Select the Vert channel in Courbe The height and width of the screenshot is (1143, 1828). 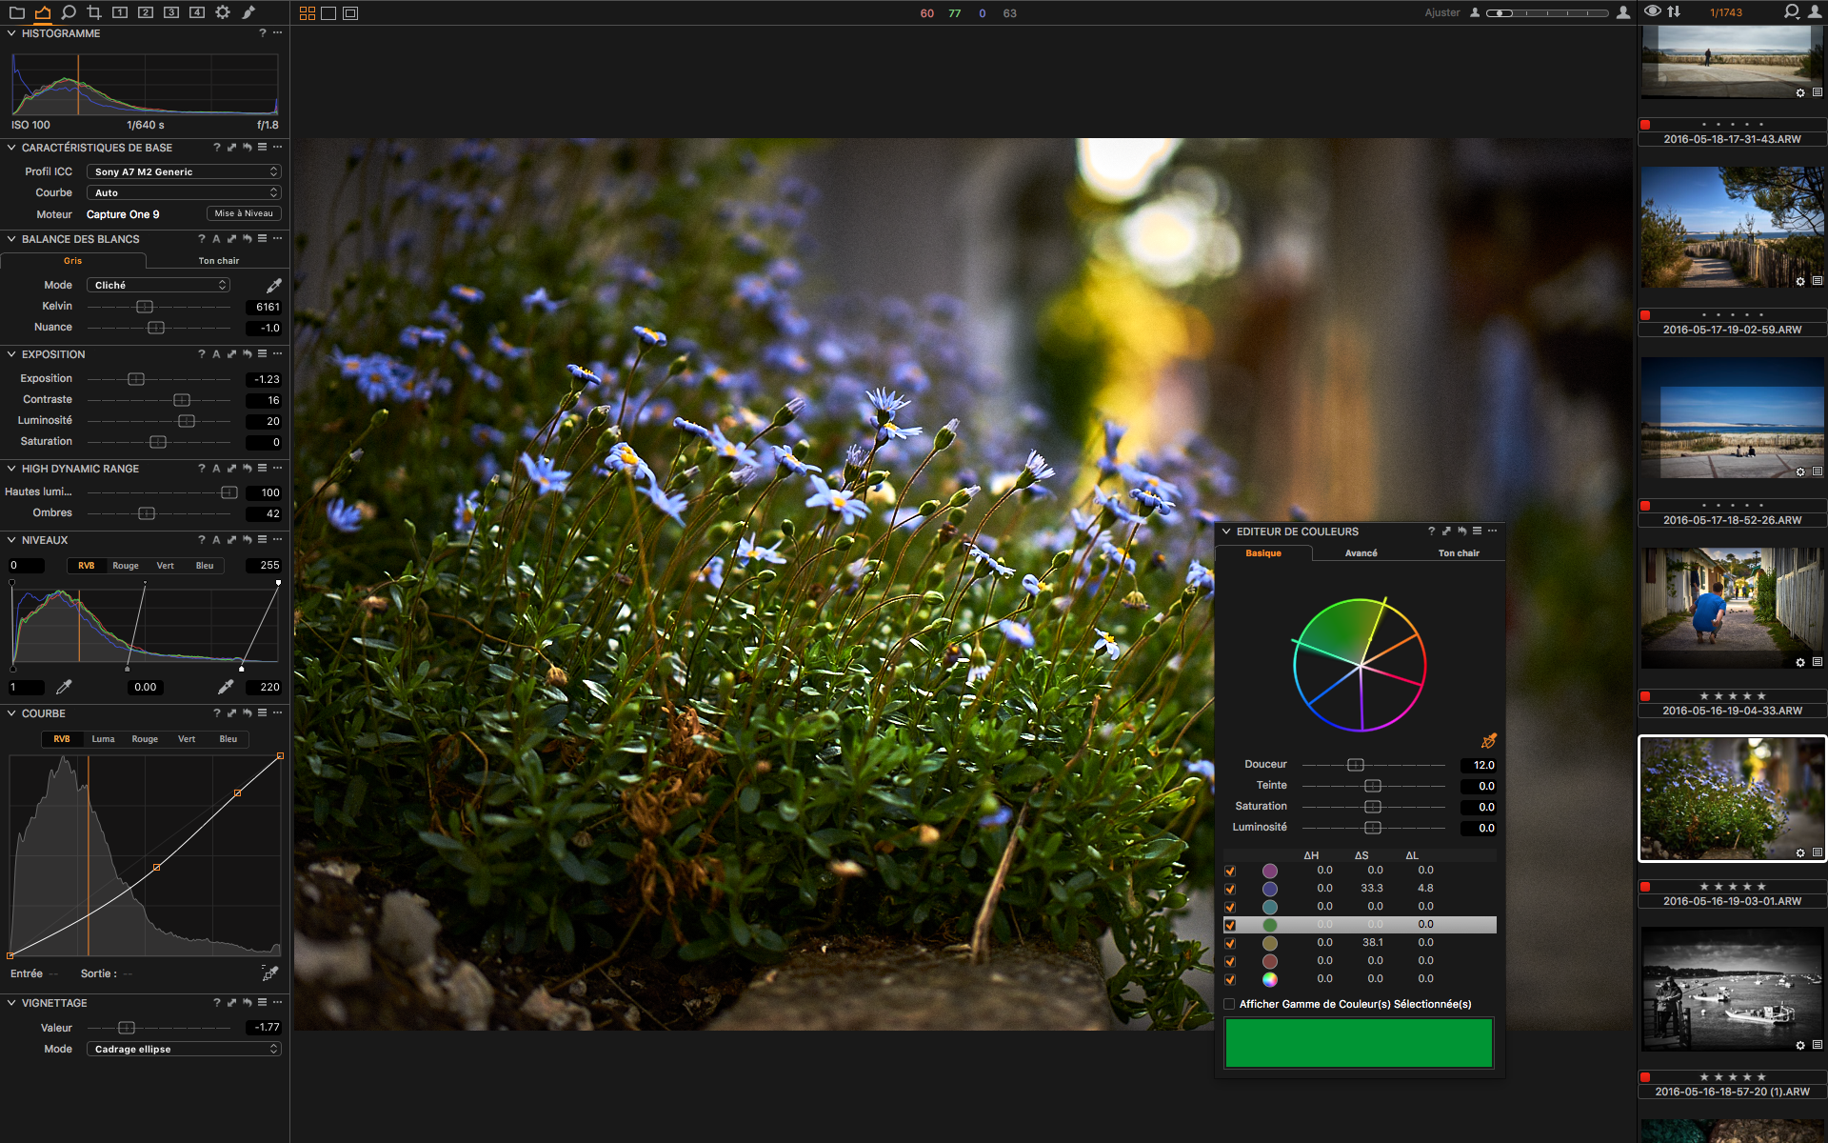(x=187, y=739)
